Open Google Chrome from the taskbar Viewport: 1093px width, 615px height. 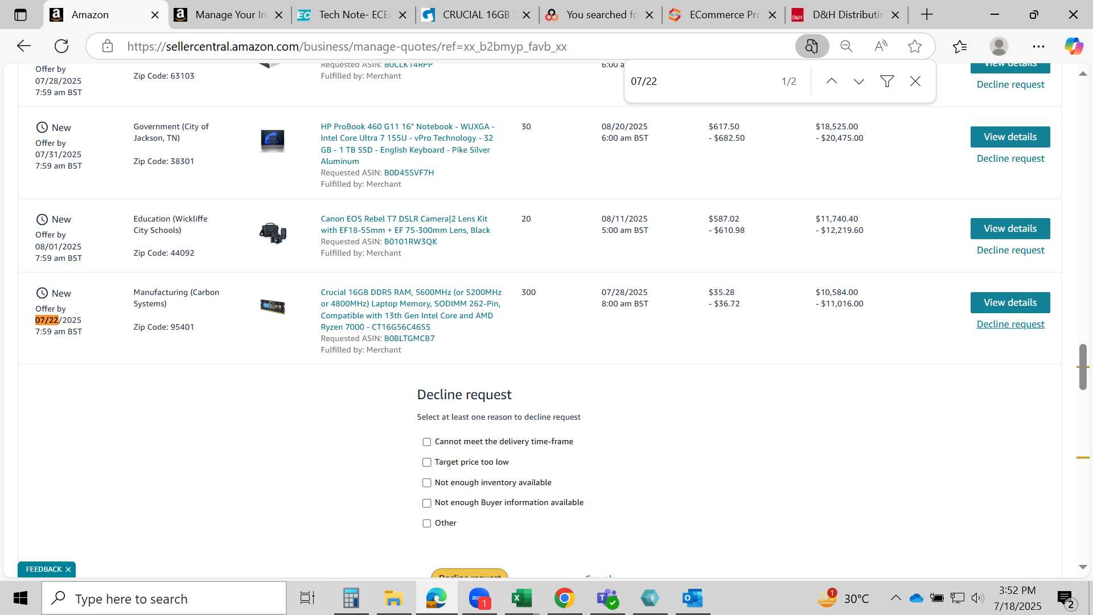click(564, 598)
